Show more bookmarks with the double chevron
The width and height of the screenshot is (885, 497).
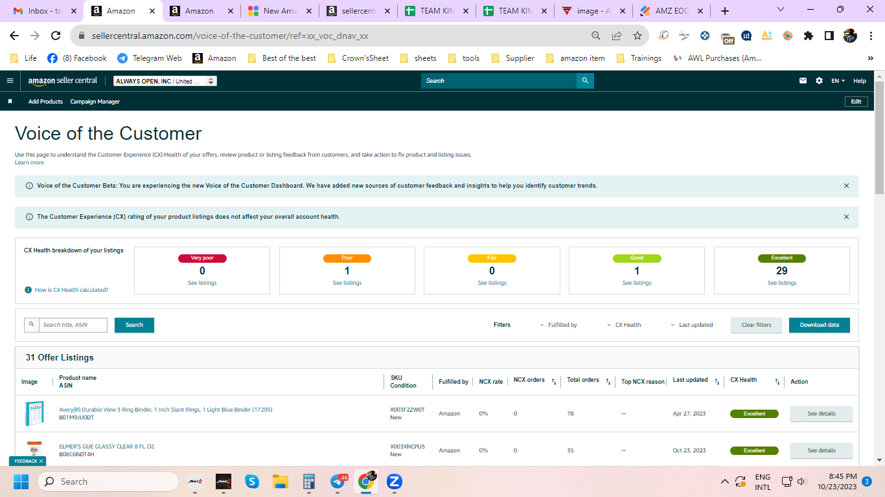pyautogui.click(x=871, y=58)
